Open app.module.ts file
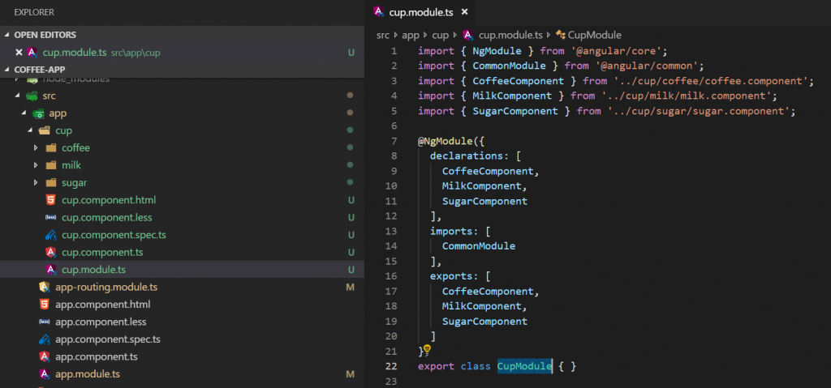The image size is (831, 388). [x=88, y=373]
